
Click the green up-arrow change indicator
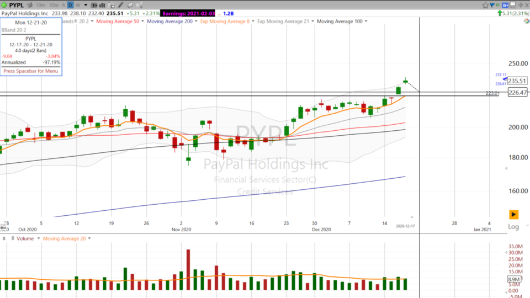pos(500,13)
